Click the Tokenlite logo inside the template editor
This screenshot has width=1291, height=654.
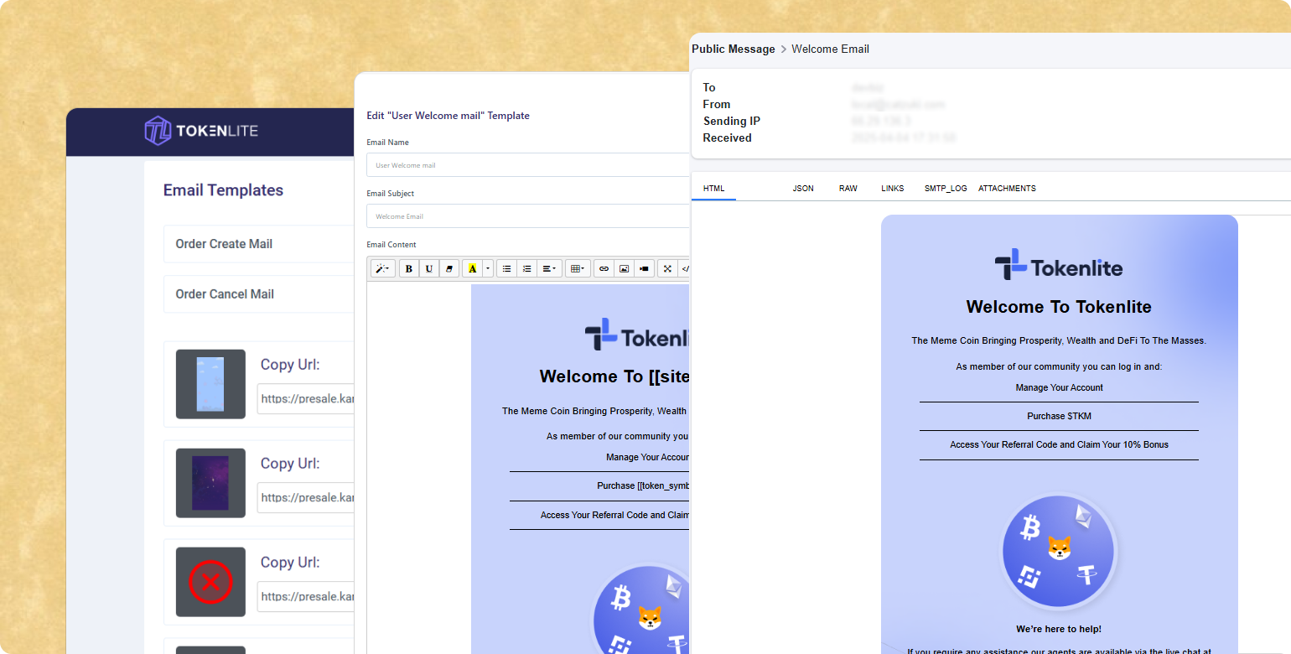coord(637,335)
